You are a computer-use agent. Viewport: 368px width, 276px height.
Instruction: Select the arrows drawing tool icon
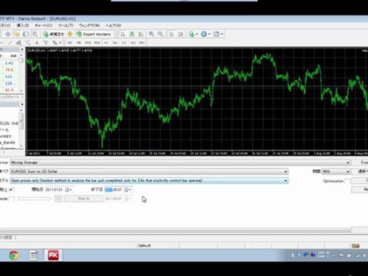coord(55,43)
